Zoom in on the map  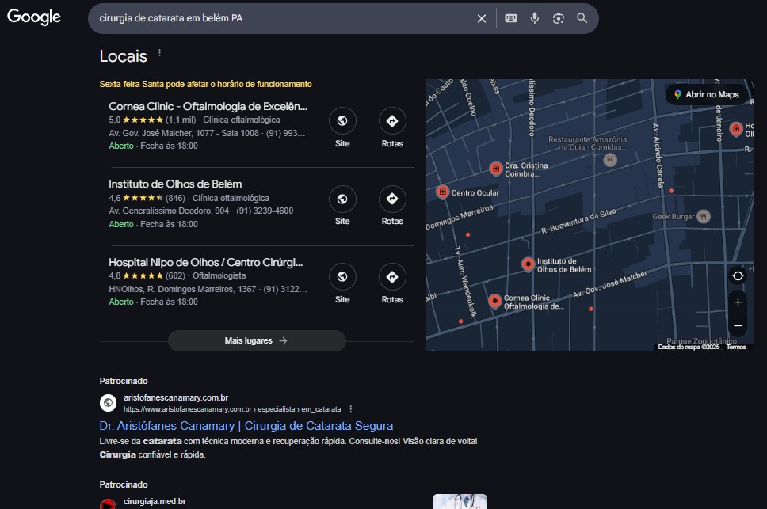[x=738, y=302]
